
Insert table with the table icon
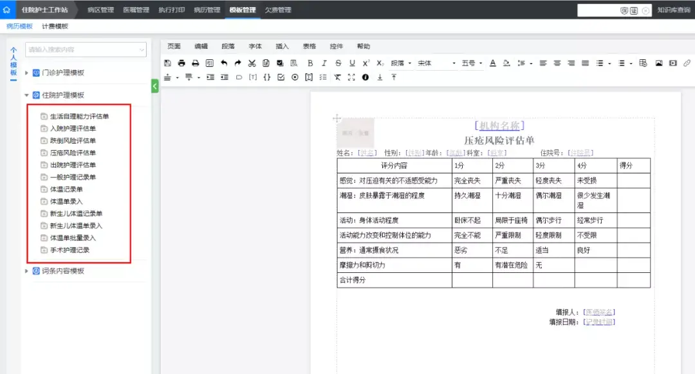[643, 63]
